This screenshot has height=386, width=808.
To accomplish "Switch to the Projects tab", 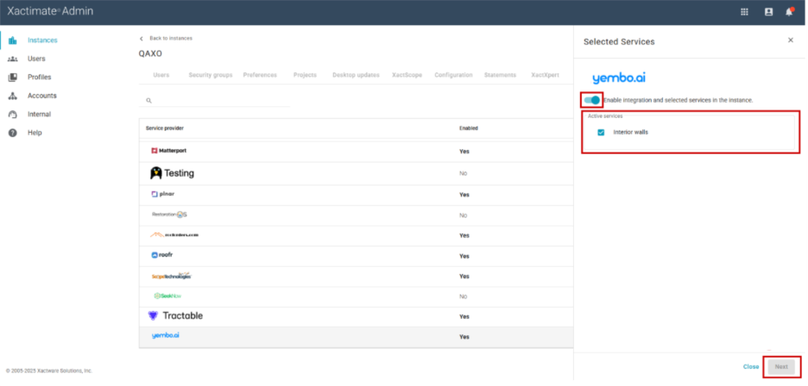I will tap(305, 75).
